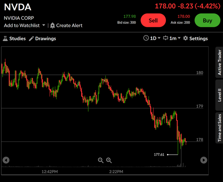The image size is (223, 182).
Task: Click the 178 price axis label
Action: tap(200, 140)
